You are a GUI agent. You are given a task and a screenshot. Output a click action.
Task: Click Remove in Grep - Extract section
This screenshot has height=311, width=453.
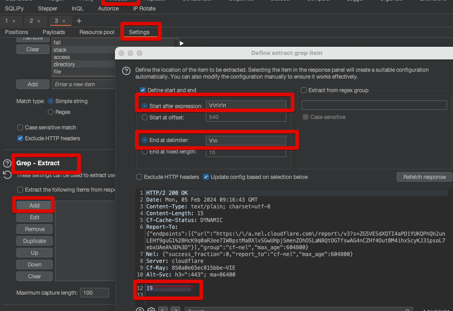[x=35, y=229]
